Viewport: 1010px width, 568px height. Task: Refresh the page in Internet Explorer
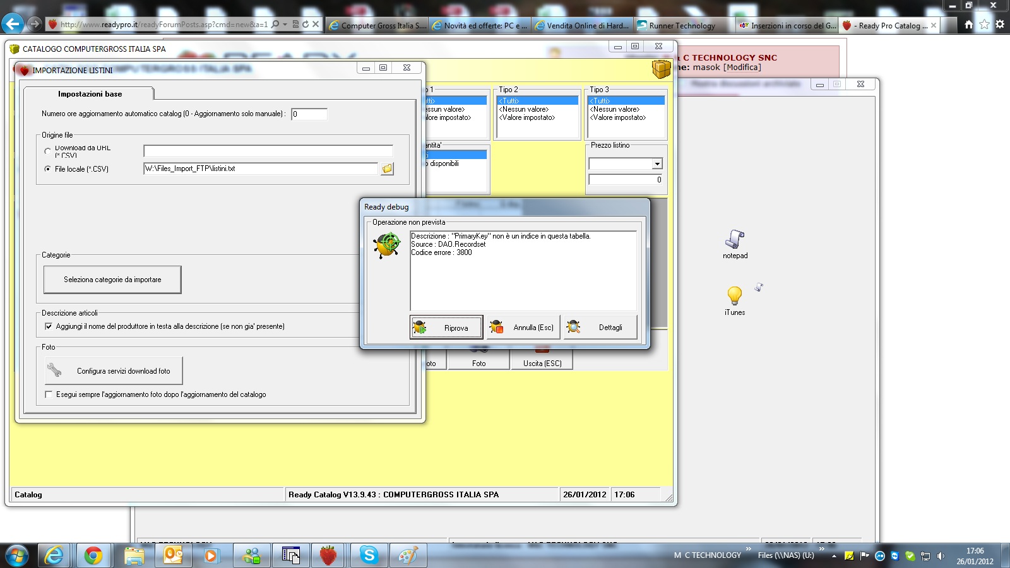306,25
